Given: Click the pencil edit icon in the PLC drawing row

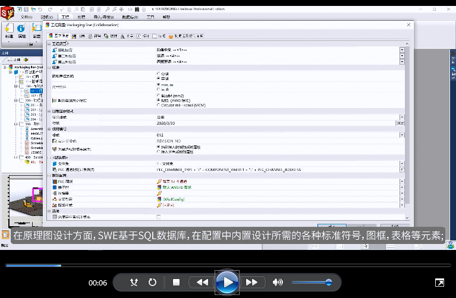Looking at the screenshot, I should click(159, 181).
